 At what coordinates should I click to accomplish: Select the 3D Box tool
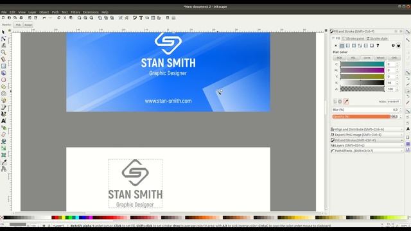[x=3, y=73]
